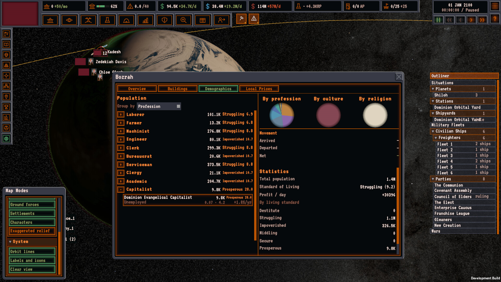Image resolution: width=501 pixels, height=282 pixels.
Task: Toggle the Ground forces map mode
Action: tap(32, 205)
